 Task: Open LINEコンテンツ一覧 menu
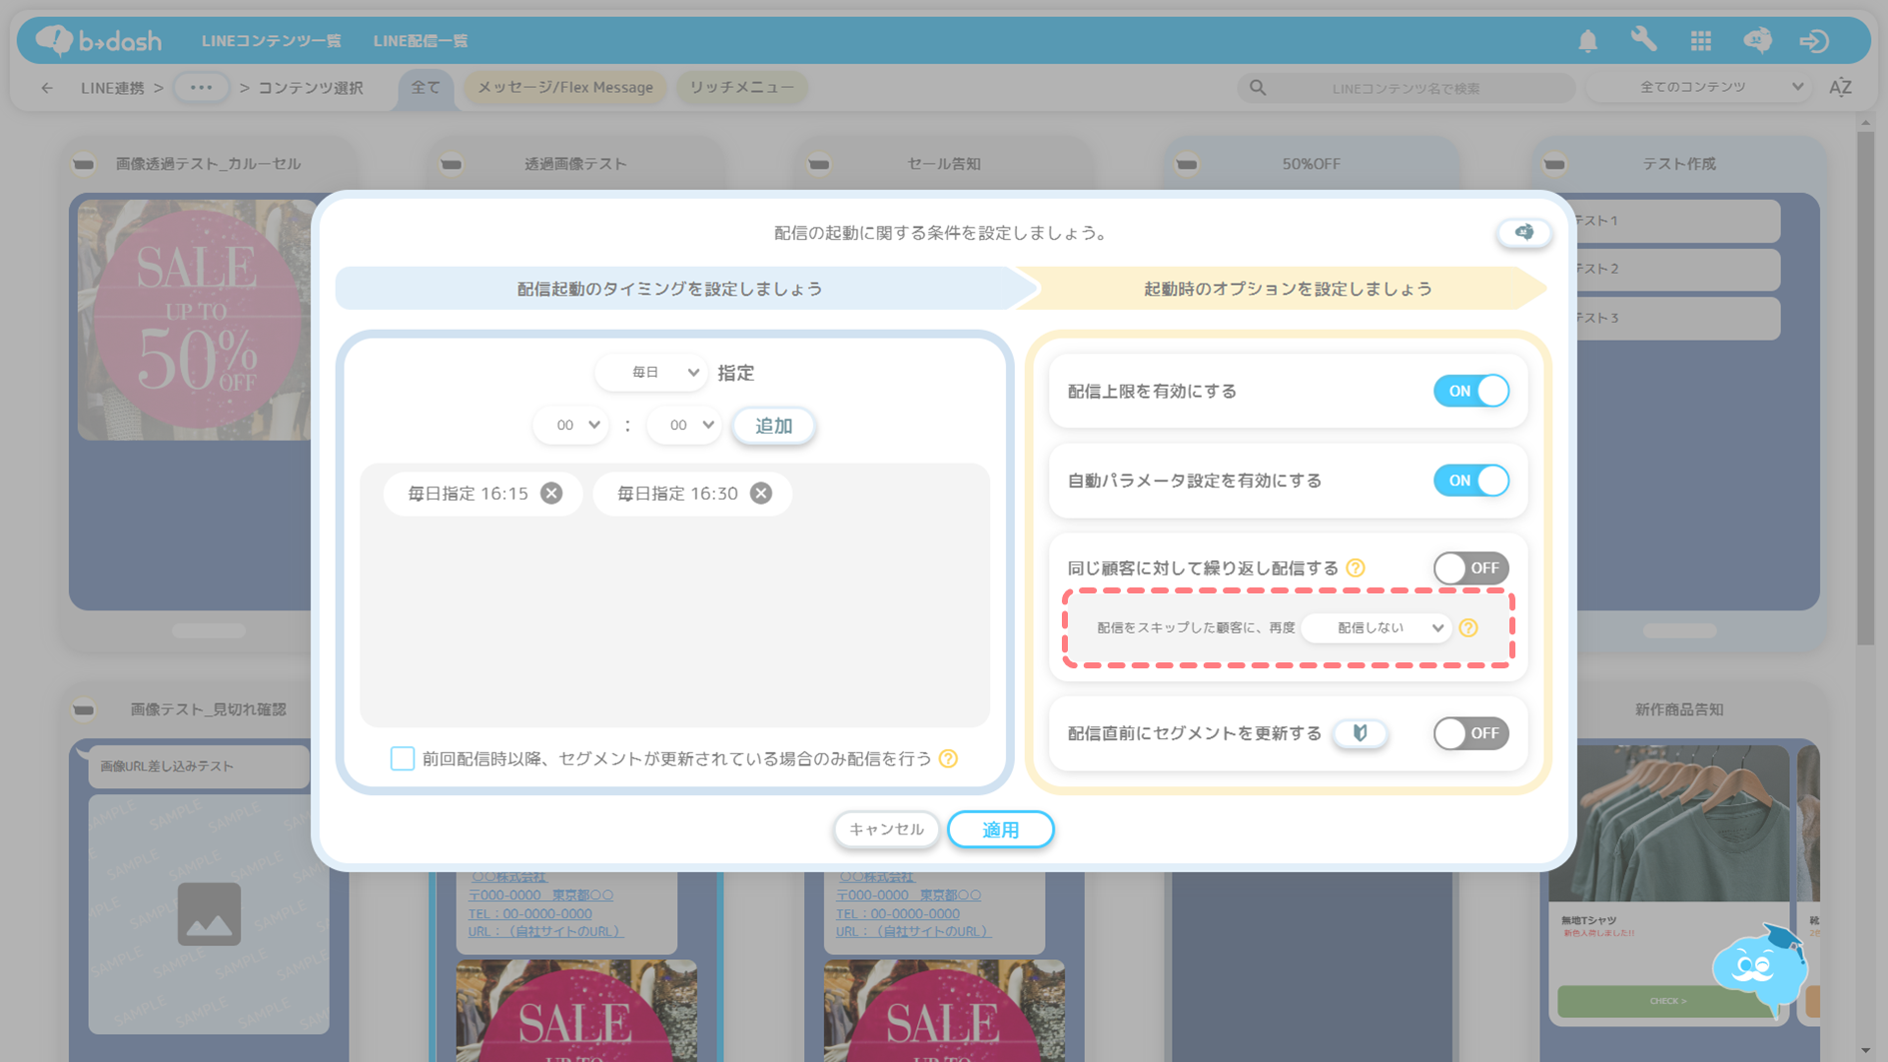tap(271, 41)
